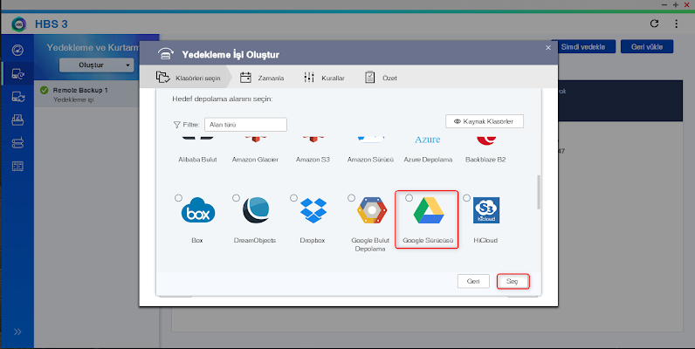Click the Box text label
The image size is (695, 349).
pyautogui.click(x=197, y=241)
